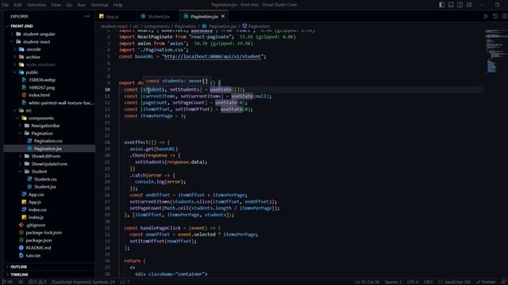Screen dimensions: 508x285
Task: Collapse the Student folder
Action: [39, 172]
